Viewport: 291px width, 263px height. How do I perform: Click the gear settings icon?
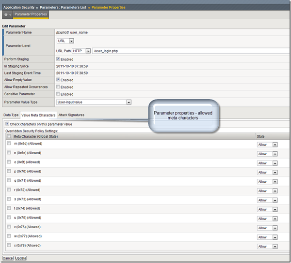(6, 15)
